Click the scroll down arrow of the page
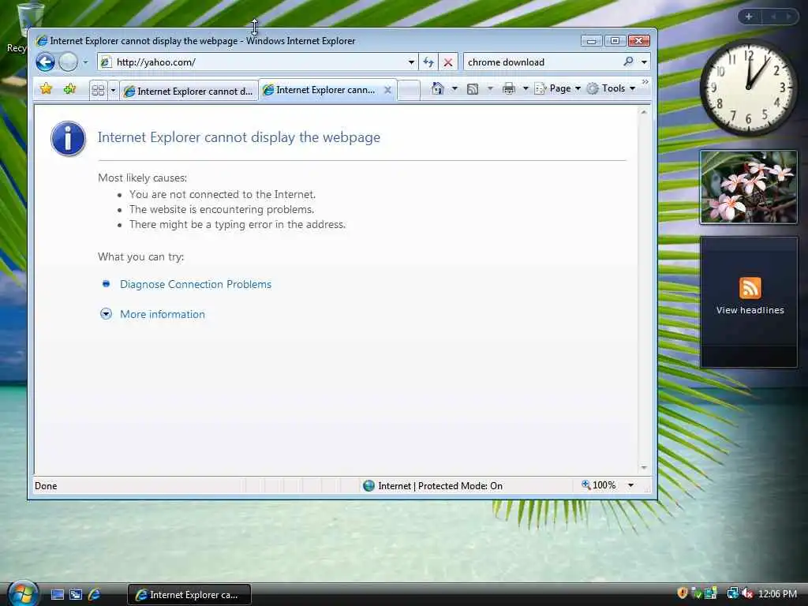808x606 pixels. coord(644,467)
